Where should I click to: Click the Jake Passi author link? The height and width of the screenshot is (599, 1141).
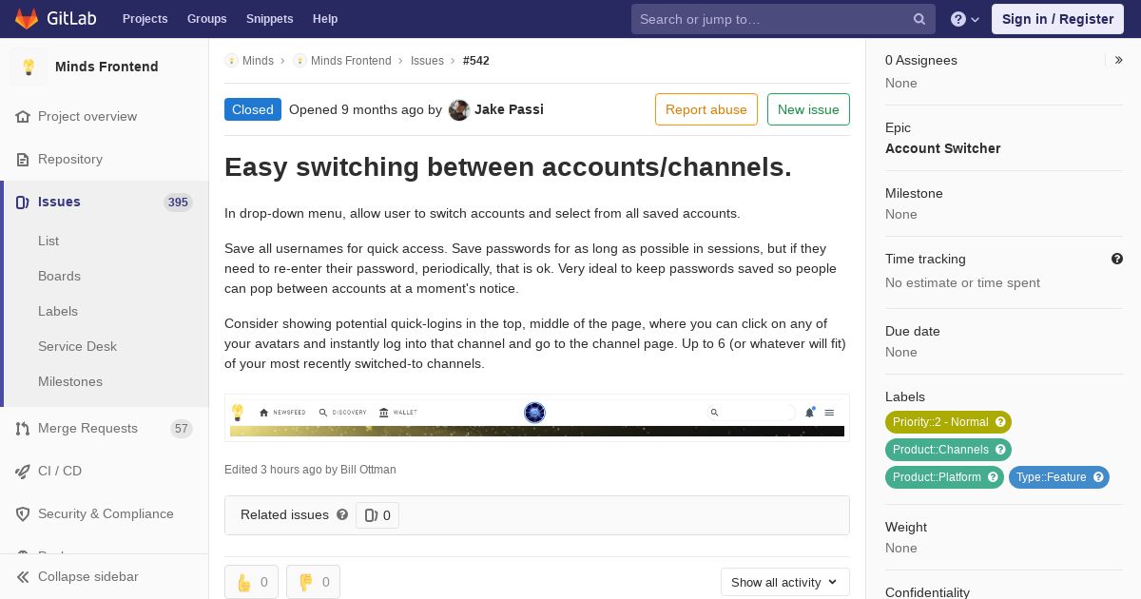tap(509, 109)
